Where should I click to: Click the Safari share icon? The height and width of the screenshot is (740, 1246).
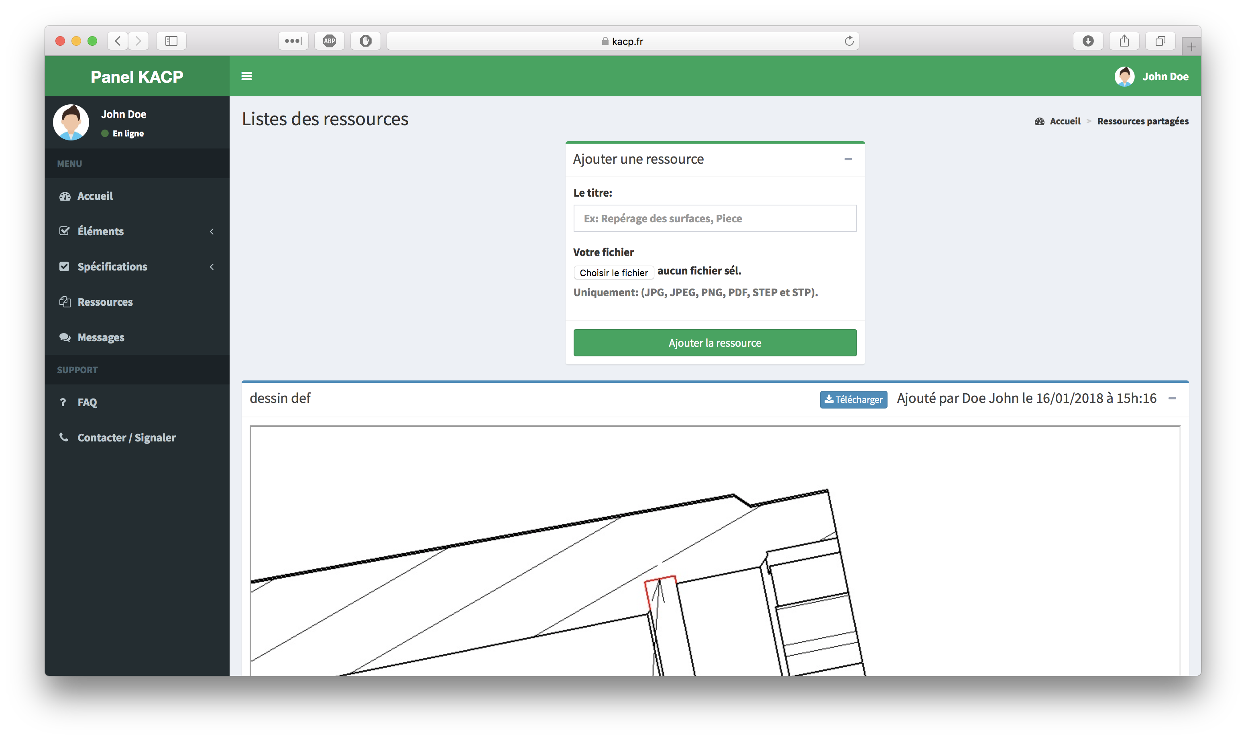tap(1124, 41)
